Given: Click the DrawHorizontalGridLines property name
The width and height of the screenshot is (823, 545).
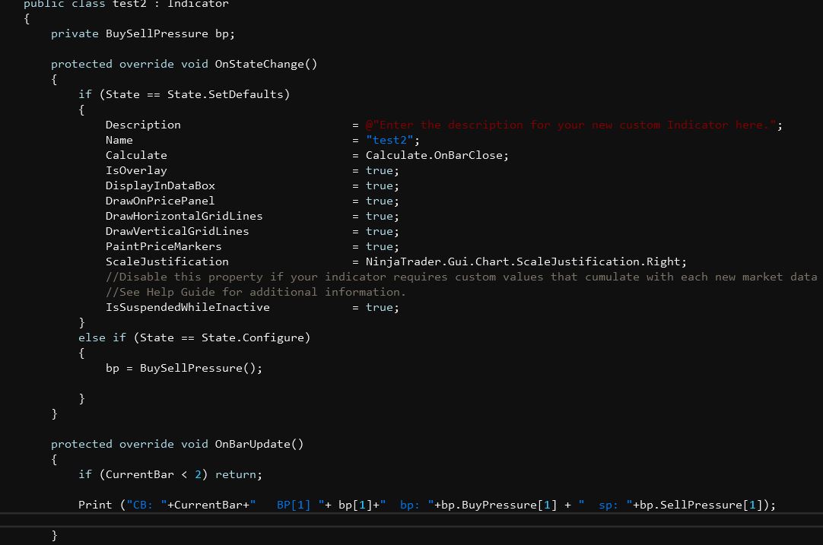Looking at the screenshot, I should coord(184,216).
